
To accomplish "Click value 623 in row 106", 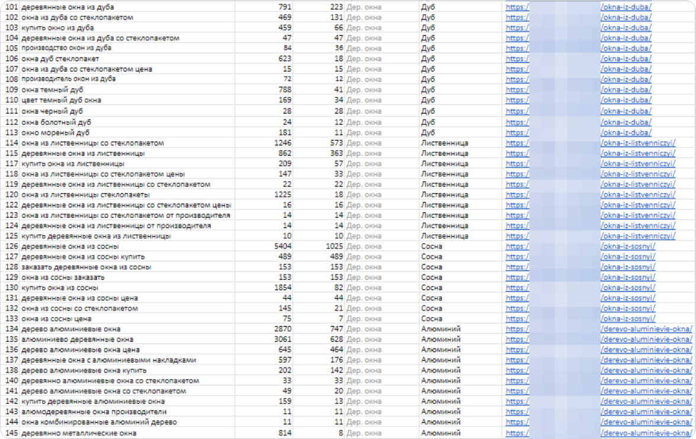I will [x=285, y=59].
